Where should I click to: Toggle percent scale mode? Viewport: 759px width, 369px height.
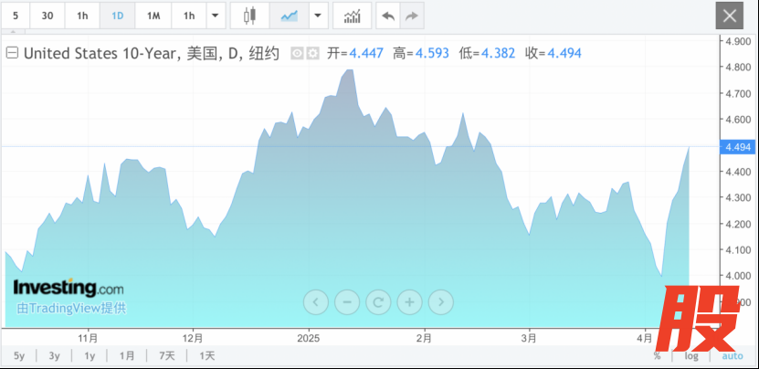pos(657,355)
